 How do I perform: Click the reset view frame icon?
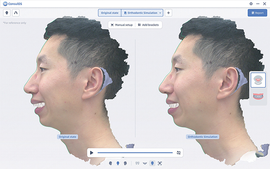pyautogui.click(x=160, y=163)
